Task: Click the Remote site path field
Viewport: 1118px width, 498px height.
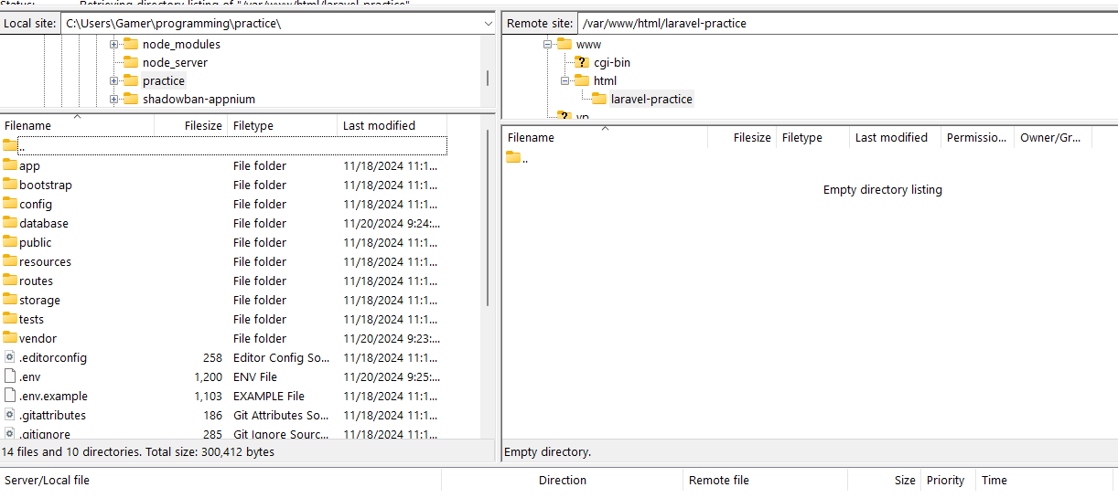Action: pyautogui.click(x=846, y=24)
